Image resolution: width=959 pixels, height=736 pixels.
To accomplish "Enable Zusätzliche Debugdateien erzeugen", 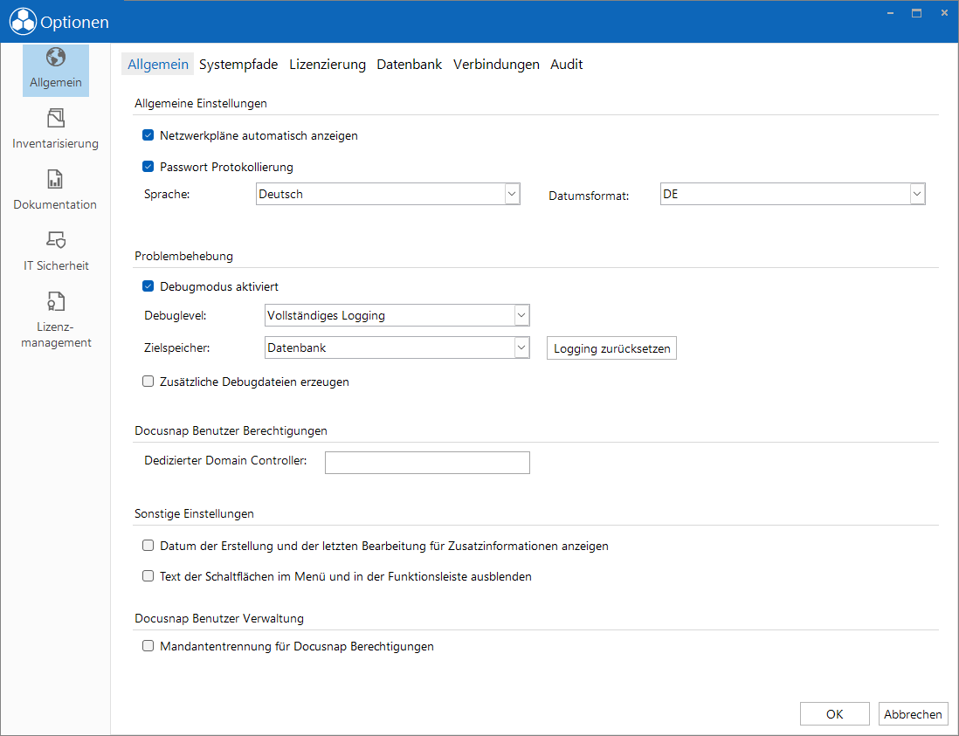I will [x=148, y=382].
